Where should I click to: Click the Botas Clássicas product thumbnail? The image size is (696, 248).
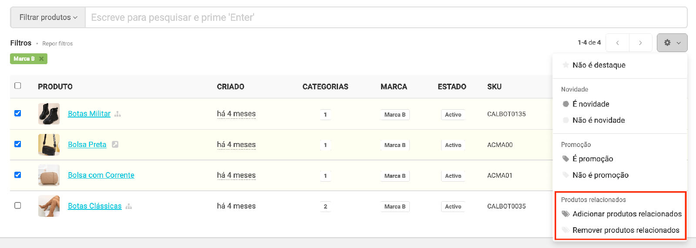(49, 206)
